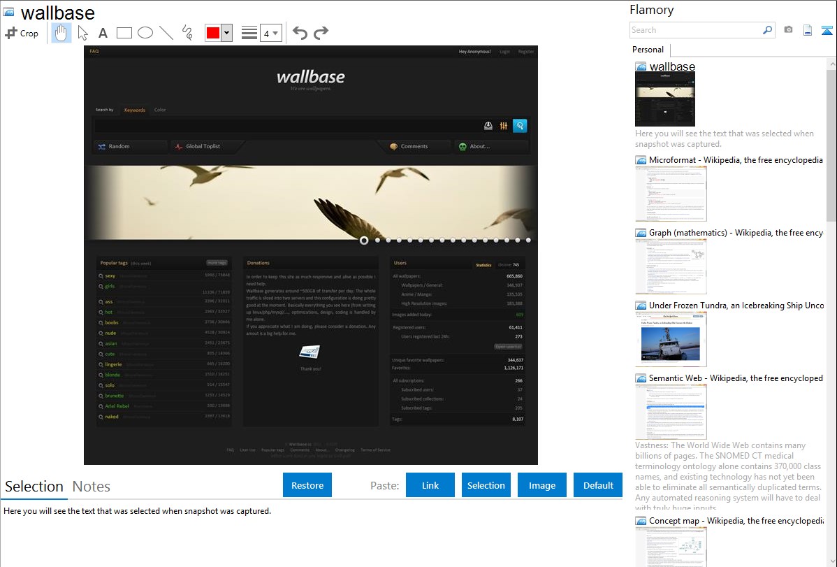837x567 pixels.
Task: Open the Personal tab
Action: tap(648, 50)
